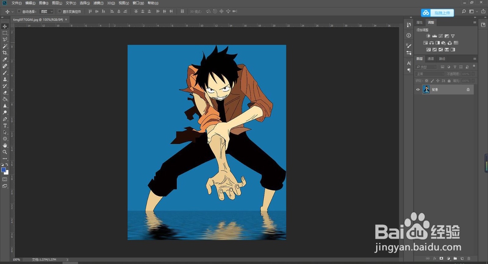The height and width of the screenshot is (264, 488).
Task: Add a Brightness/Contrast adjustment
Action: click(x=428, y=36)
